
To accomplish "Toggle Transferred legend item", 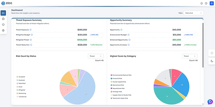I will click(x=21, y=97).
